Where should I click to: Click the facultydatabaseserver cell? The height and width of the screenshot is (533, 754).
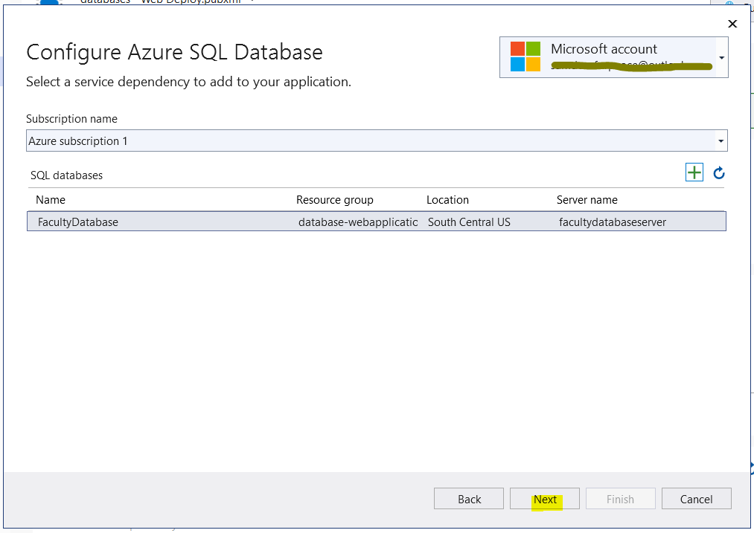click(613, 222)
